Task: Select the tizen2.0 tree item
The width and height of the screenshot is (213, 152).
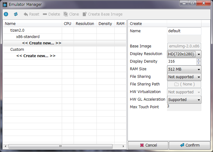Action: click(17, 30)
